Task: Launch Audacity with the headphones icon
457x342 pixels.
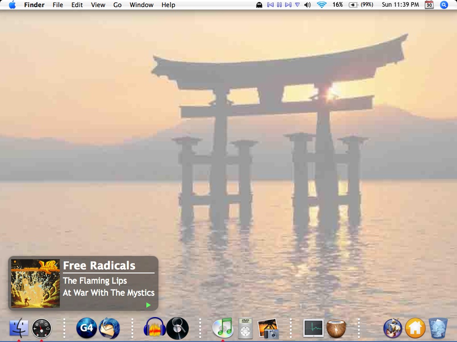Action: pos(154,329)
